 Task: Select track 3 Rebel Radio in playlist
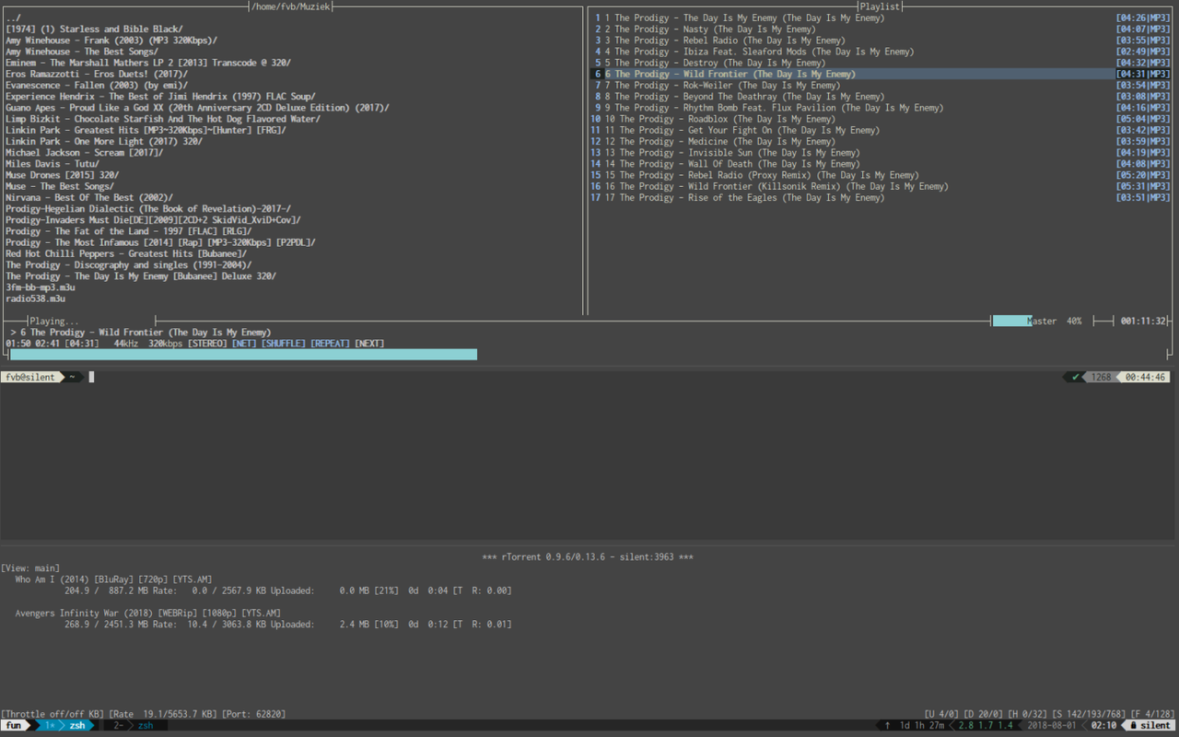[881, 41]
